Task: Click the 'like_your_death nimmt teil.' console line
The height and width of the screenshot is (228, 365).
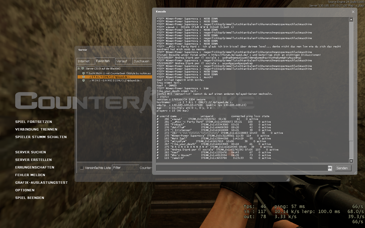Action: (x=177, y=91)
